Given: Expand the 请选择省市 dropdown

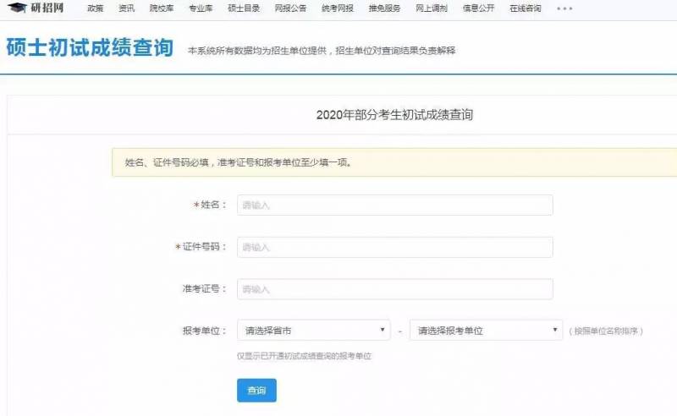Looking at the screenshot, I should click(314, 331).
